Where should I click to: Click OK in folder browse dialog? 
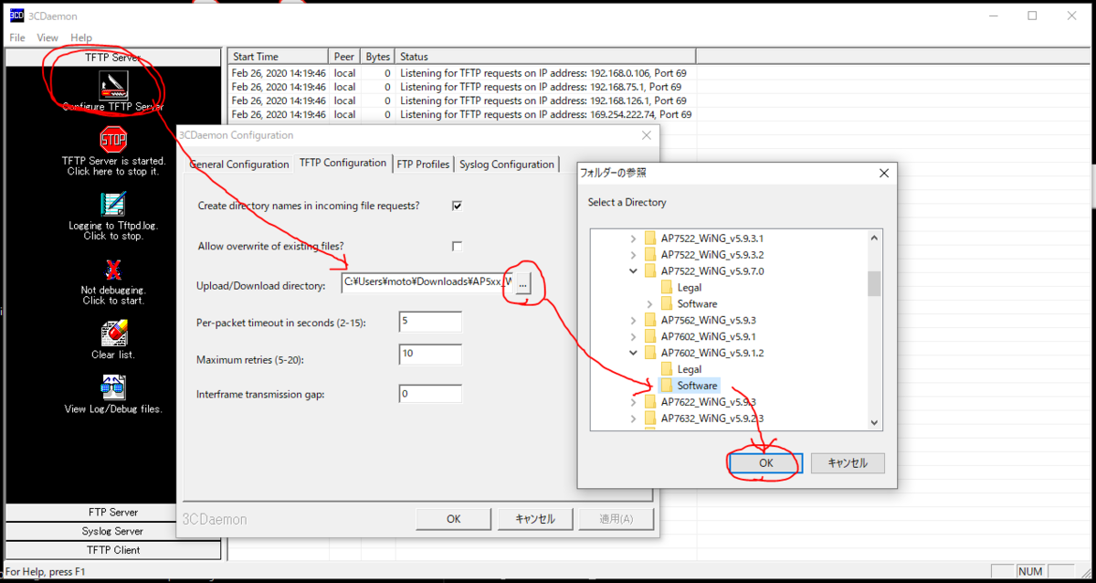(x=765, y=463)
